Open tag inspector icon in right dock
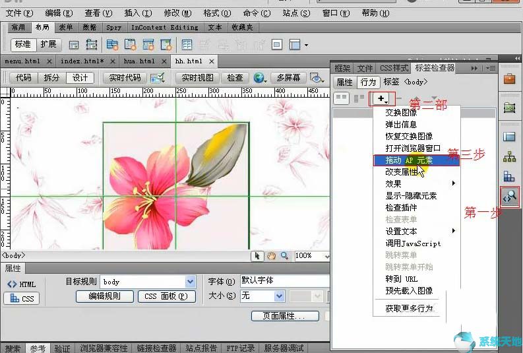523x353 pixels. 510,197
